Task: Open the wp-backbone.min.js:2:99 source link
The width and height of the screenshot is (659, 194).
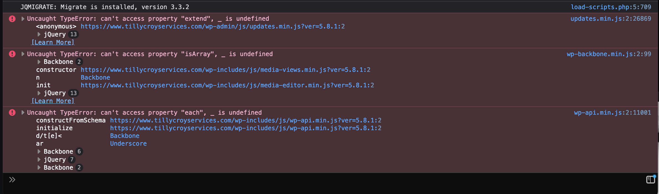Action: (609, 54)
